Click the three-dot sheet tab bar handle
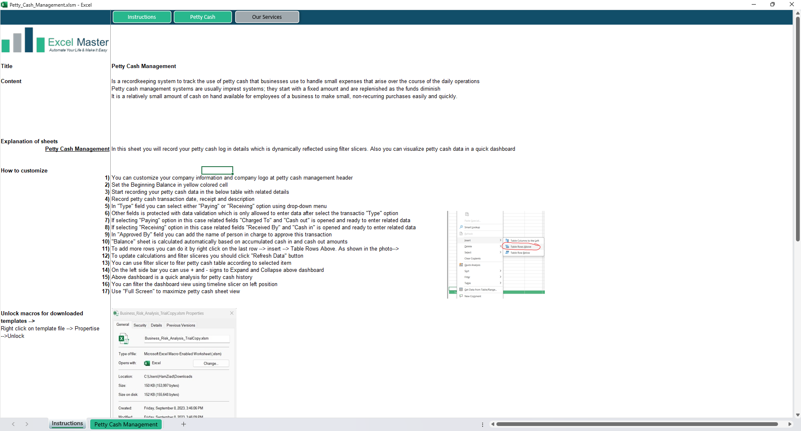The height and width of the screenshot is (431, 801). pos(483,424)
